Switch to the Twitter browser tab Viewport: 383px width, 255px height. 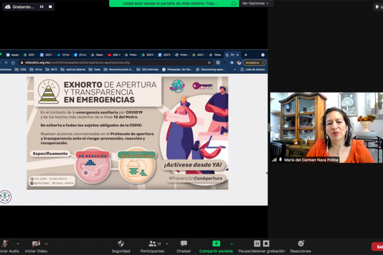(63, 55)
